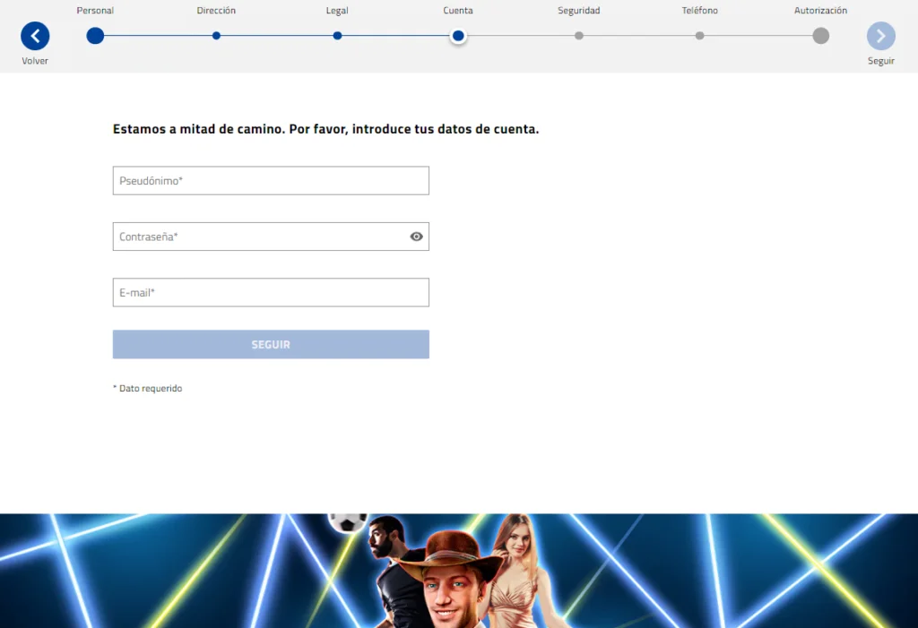Viewport: 918px width, 628px height.
Task: Click the Autorización step label
Action: pyautogui.click(x=820, y=11)
